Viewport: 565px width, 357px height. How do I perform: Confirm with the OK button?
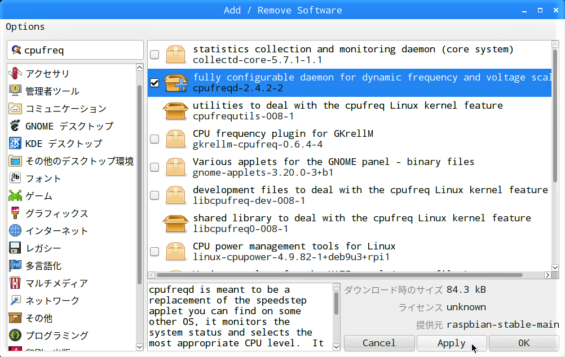click(524, 343)
